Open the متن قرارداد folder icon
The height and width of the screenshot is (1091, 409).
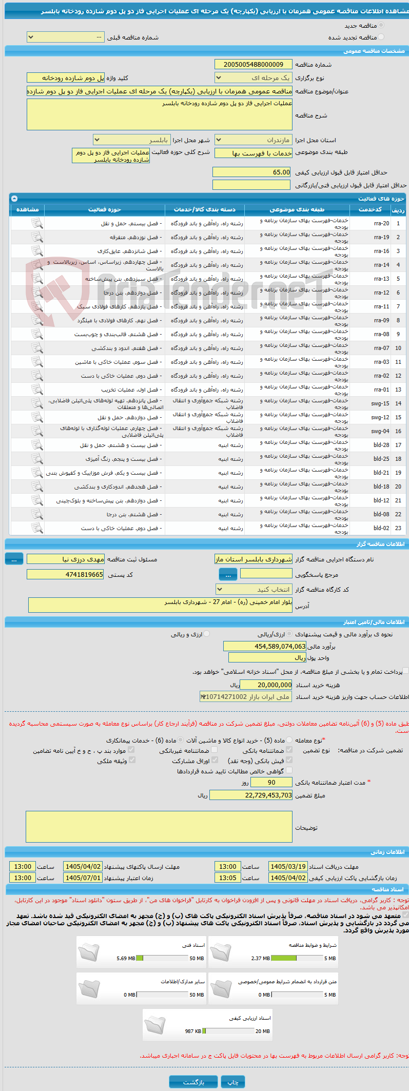[221, 989]
